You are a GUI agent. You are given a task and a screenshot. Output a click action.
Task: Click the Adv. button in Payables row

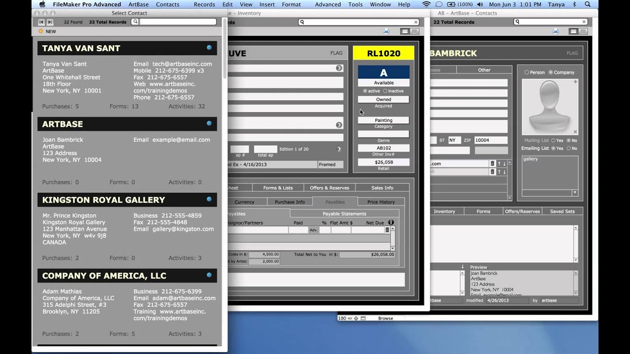(x=314, y=230)
